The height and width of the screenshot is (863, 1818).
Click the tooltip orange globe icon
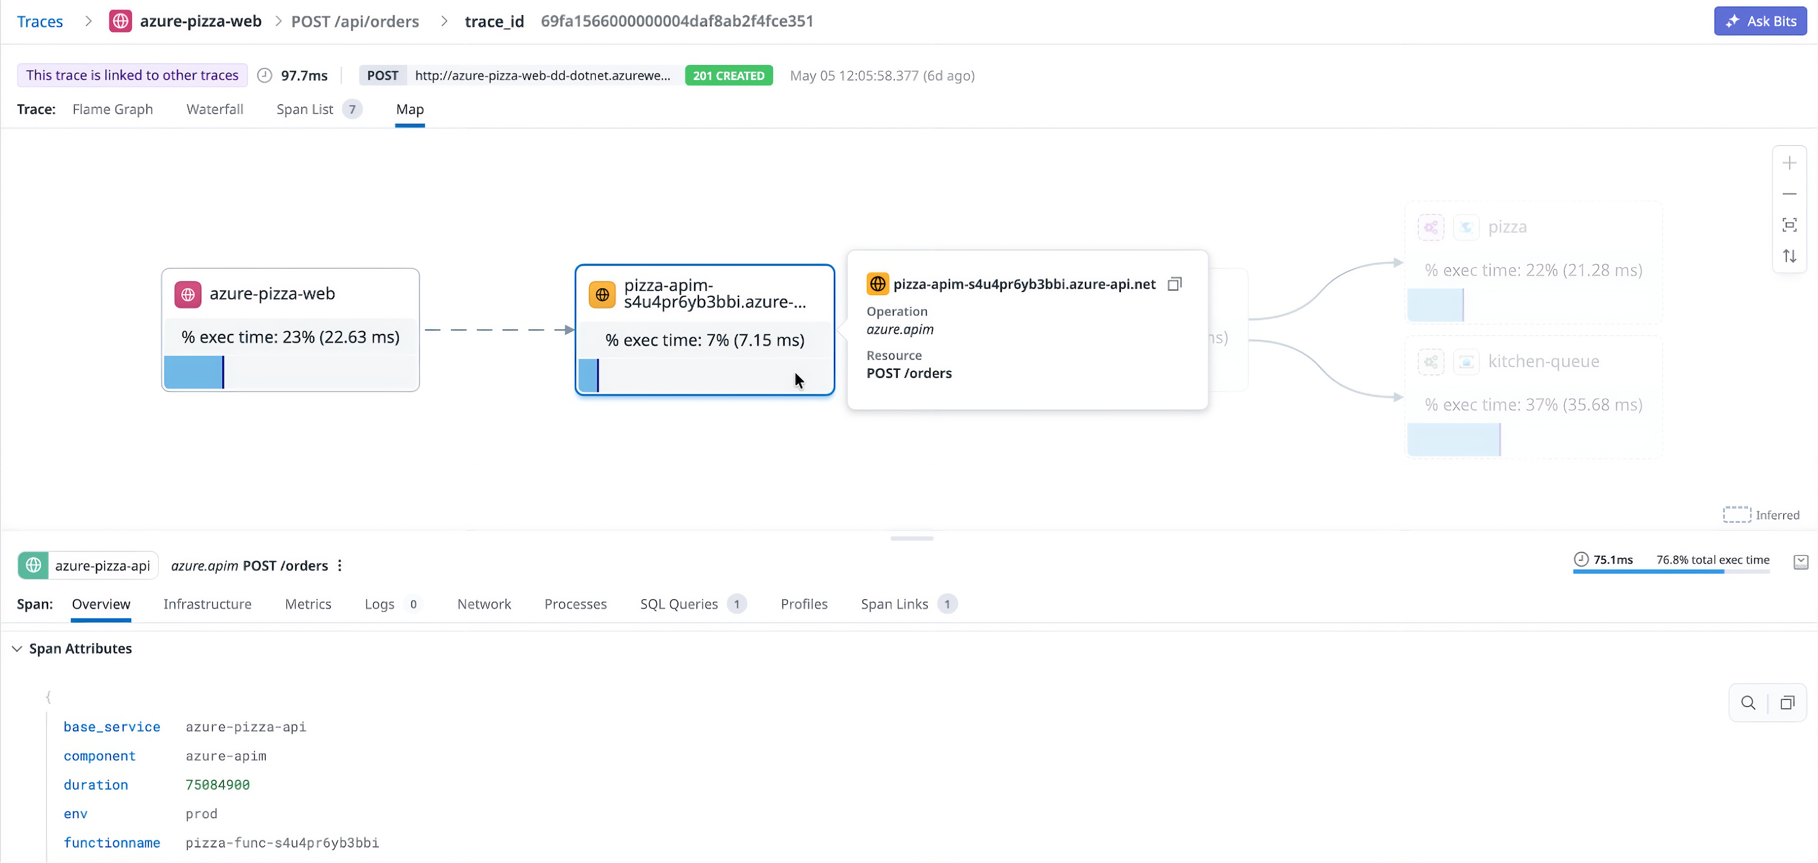[x=877, y=284]
